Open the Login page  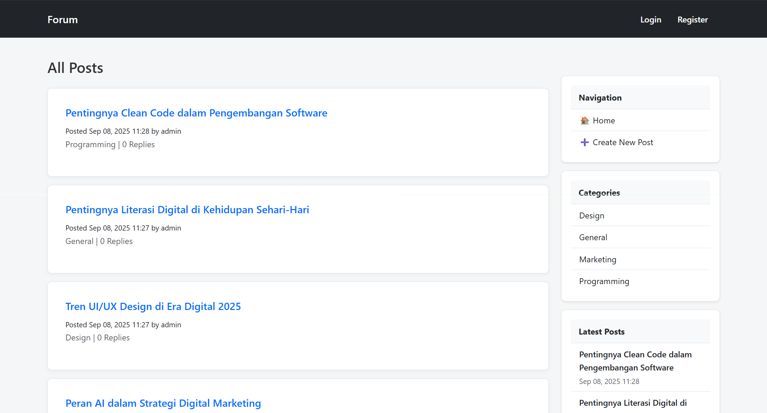click(x=651, y=20)
